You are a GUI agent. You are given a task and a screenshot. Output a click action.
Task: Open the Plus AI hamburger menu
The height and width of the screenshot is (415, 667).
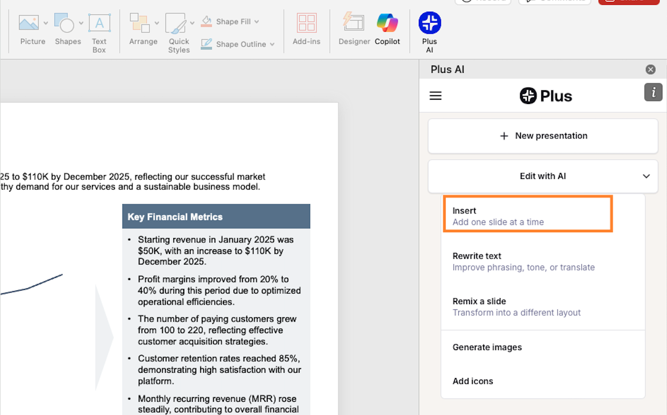pos(436,96)
